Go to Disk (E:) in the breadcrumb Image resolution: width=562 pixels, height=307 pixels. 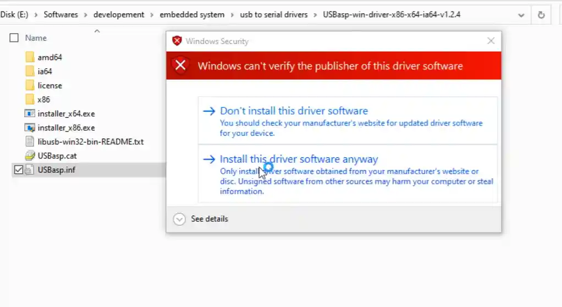pyautogui.click(x=14, y=15)
